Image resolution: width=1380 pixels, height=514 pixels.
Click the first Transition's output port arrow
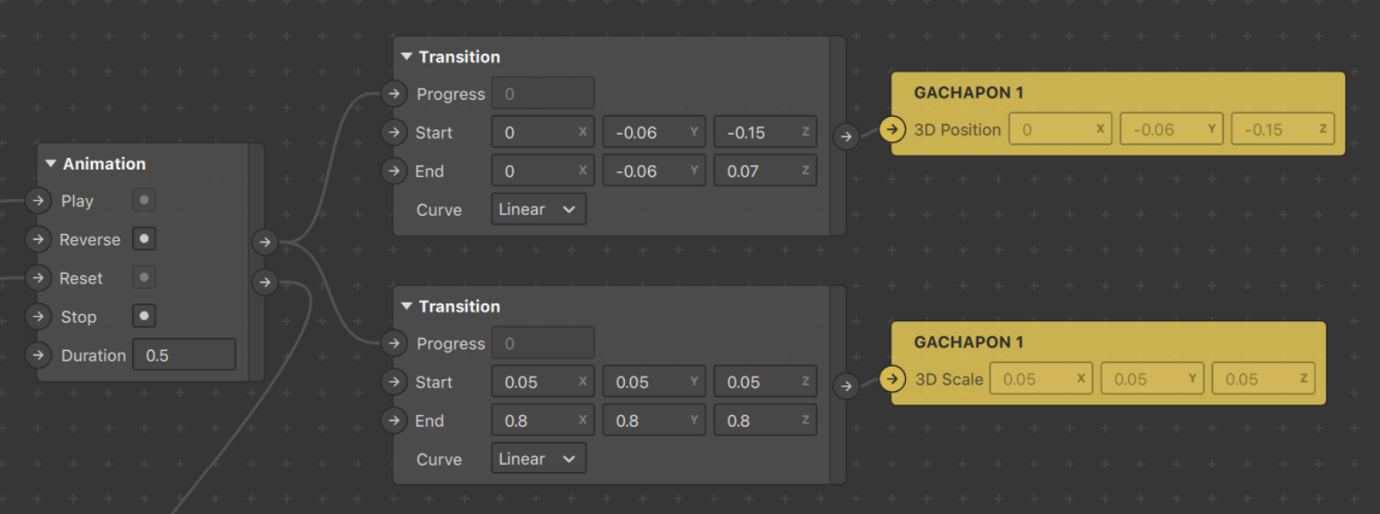tap(846, 137)
